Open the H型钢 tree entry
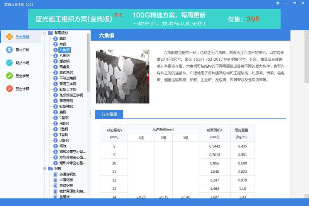 (64, 123)
